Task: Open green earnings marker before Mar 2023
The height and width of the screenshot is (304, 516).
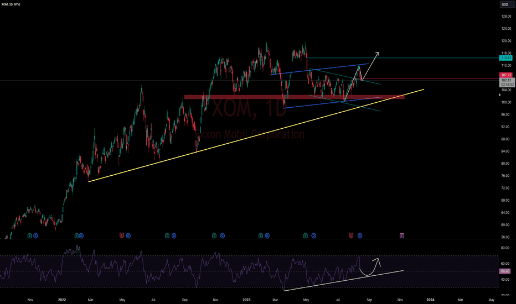Action: click(261, 235)
